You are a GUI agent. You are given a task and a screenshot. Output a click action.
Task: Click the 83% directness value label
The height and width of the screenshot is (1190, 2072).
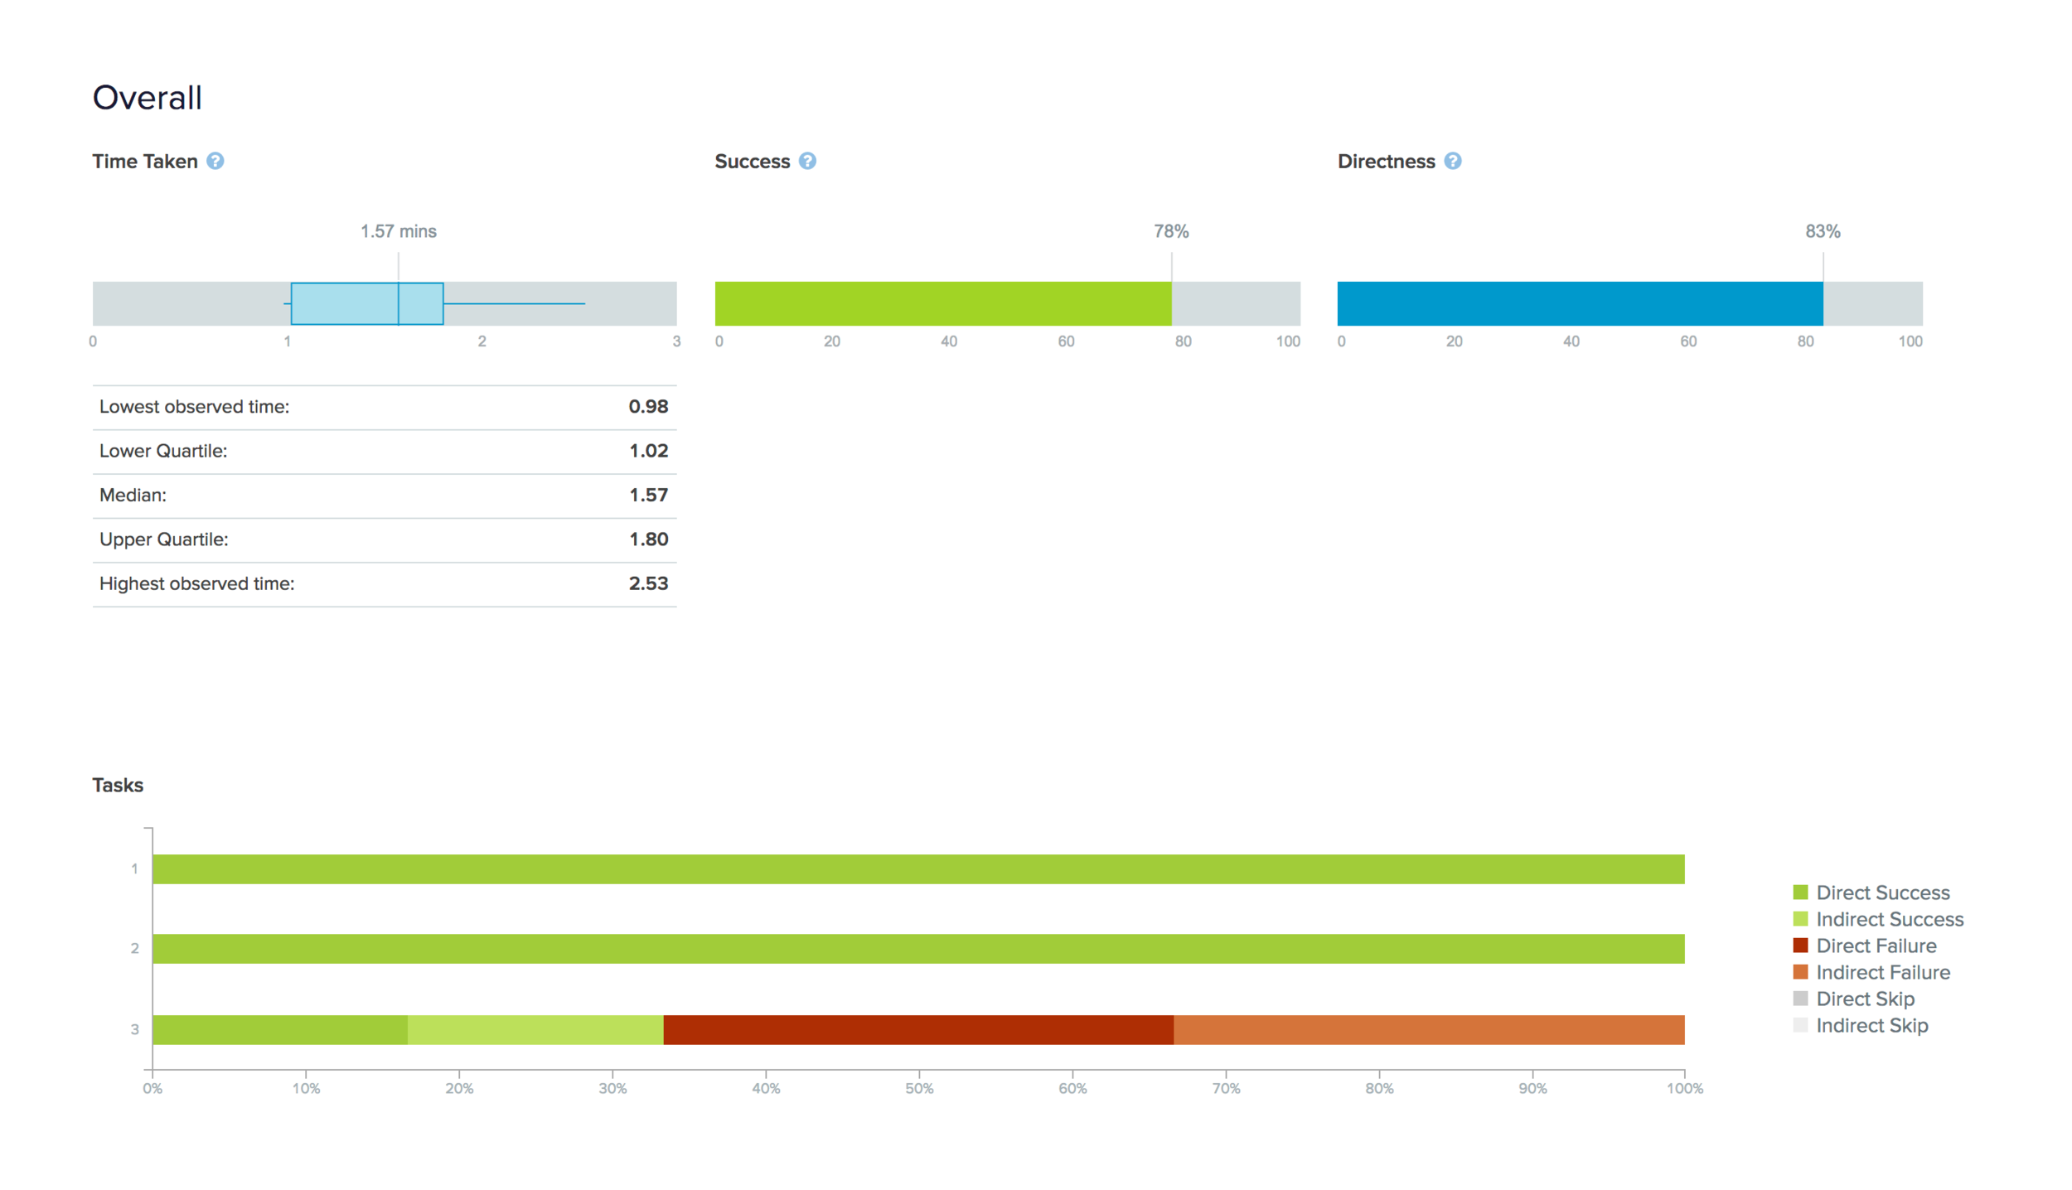[x=1823, y=231]
